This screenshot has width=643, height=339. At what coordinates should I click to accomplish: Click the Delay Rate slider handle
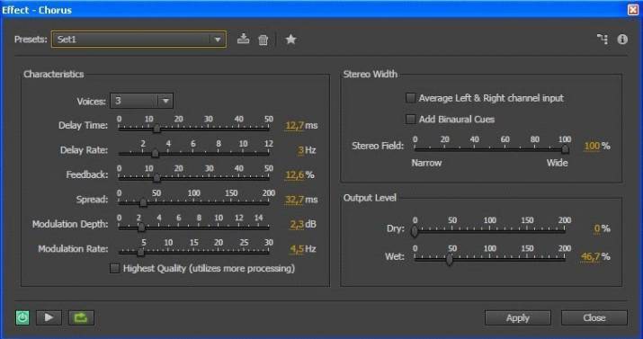155,154
